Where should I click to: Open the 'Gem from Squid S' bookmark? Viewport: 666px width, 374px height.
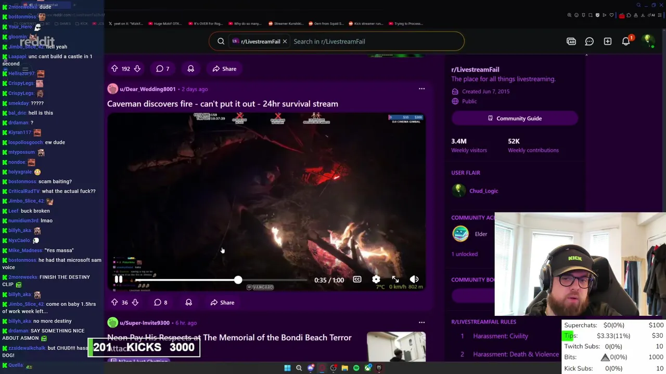click(326, 23)
